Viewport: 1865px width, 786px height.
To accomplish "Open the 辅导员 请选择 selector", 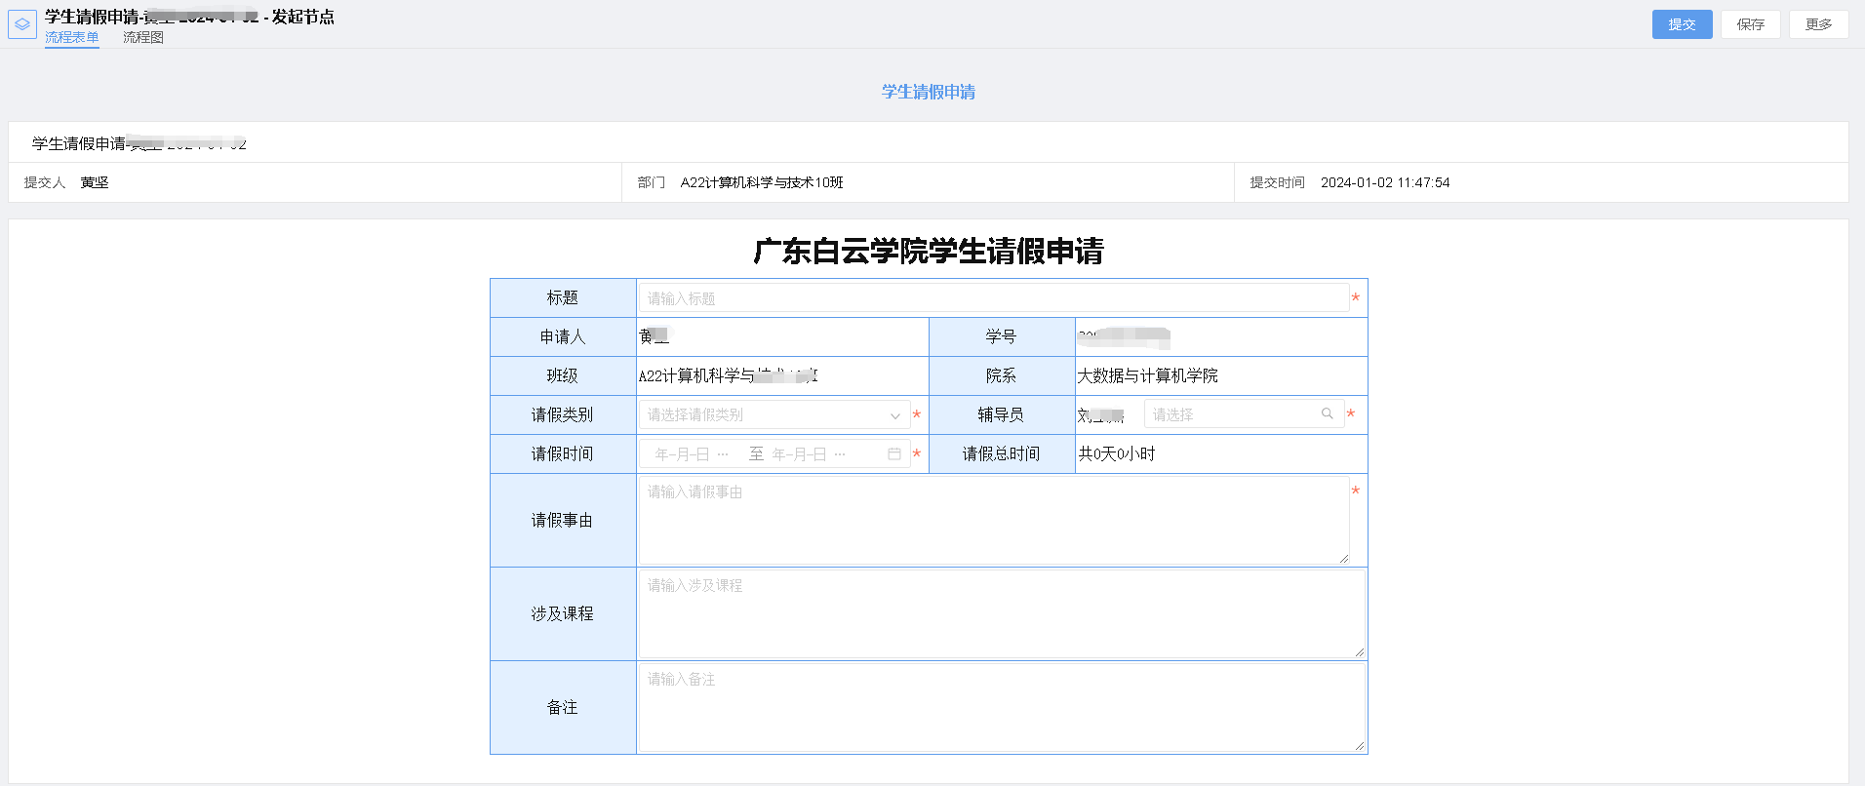I will coord(1234,414).
